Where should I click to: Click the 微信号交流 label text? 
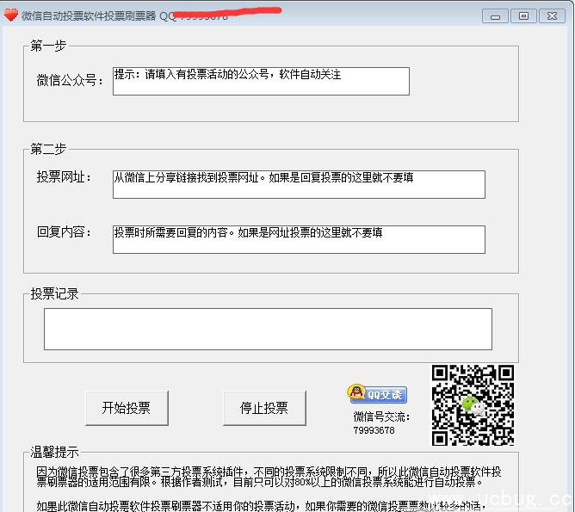(x=381, y=416)
